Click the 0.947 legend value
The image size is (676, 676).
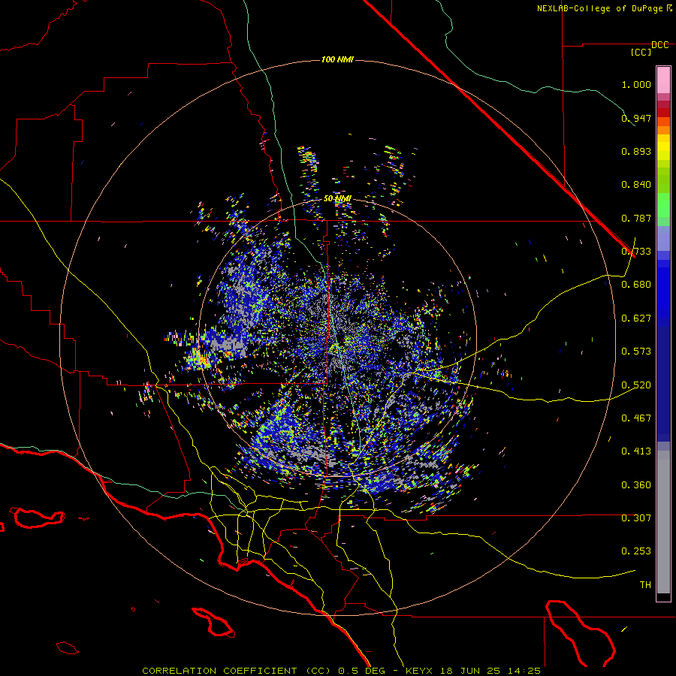636,118
